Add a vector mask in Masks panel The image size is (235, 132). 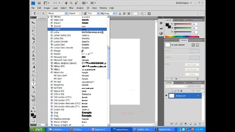(x=198, y=45)
